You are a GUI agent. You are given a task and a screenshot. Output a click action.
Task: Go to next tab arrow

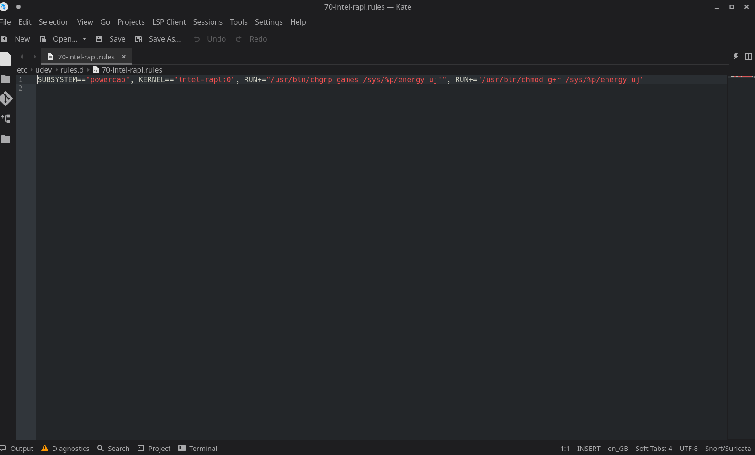34,57
